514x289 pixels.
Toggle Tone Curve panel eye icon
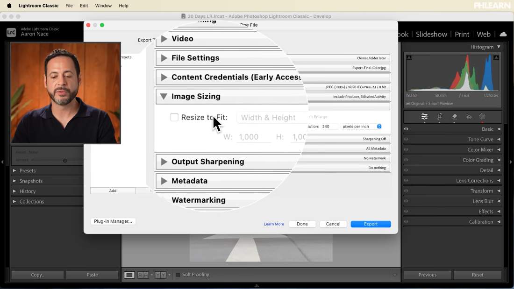point(406,139)
